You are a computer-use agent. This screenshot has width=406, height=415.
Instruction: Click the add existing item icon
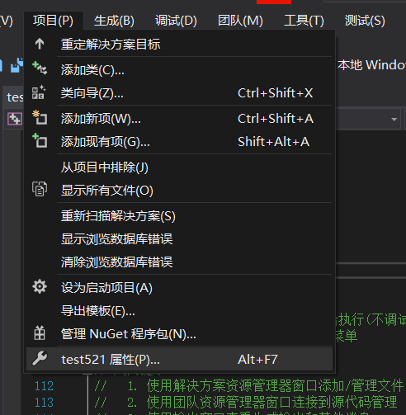coord(40,141)
